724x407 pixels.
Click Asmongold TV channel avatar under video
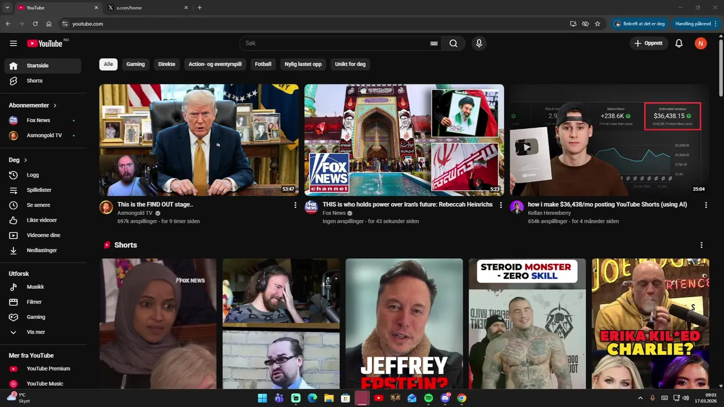coord(106,207)
